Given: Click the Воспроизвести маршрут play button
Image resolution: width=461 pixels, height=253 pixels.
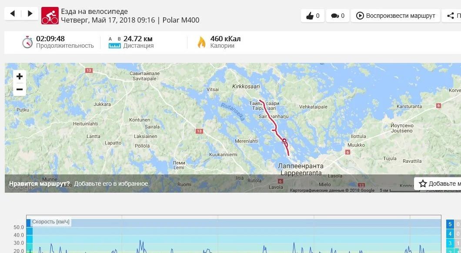Looking at the screenshot, I should (395, 16).
